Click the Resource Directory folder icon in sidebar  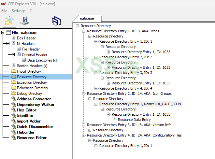coord(14,77)
